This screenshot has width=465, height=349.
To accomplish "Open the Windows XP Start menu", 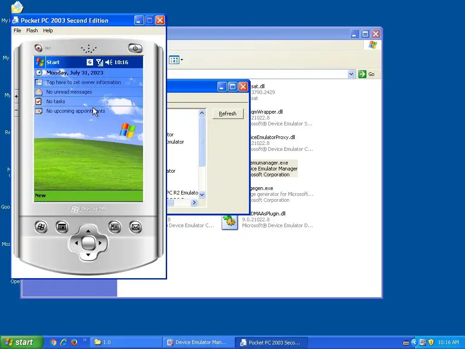I will [21, 342].
